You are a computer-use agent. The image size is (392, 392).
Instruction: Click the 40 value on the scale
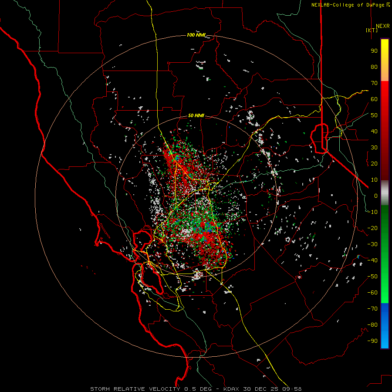(374, 132)
